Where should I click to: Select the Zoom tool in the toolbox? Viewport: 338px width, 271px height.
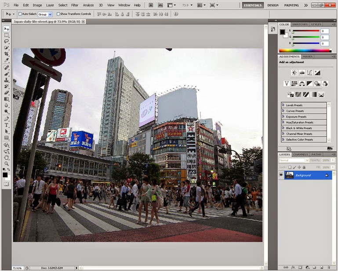pyautogui.click(x=7, y=163)
